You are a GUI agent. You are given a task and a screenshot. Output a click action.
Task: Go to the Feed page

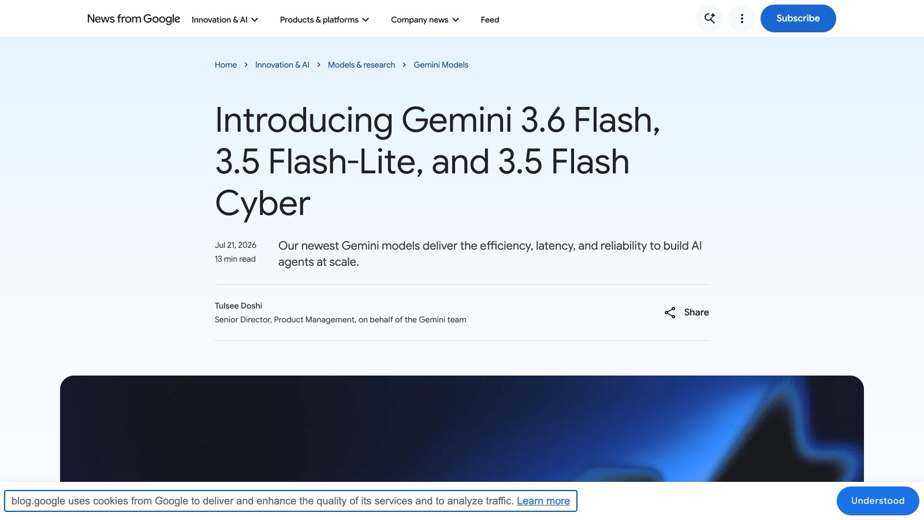[x=490, y=20]
